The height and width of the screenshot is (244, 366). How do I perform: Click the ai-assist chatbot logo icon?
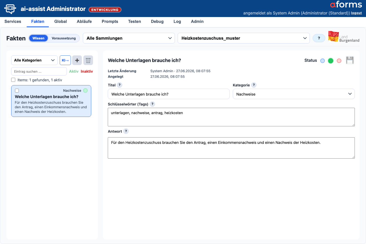[10, 9]
